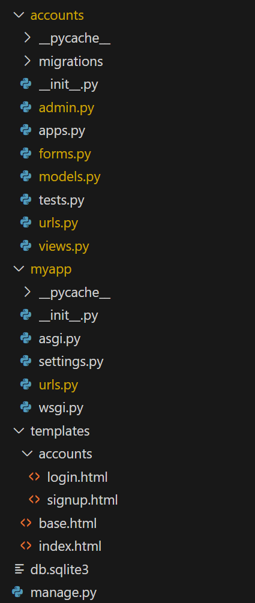Click the Python icon next to settings.py

point(26,361)
